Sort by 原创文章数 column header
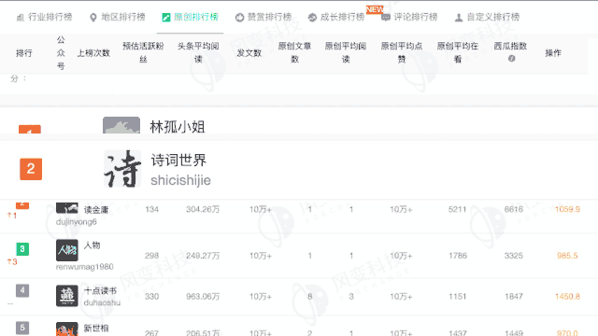The image size is (598, 336). pos(294,52)
